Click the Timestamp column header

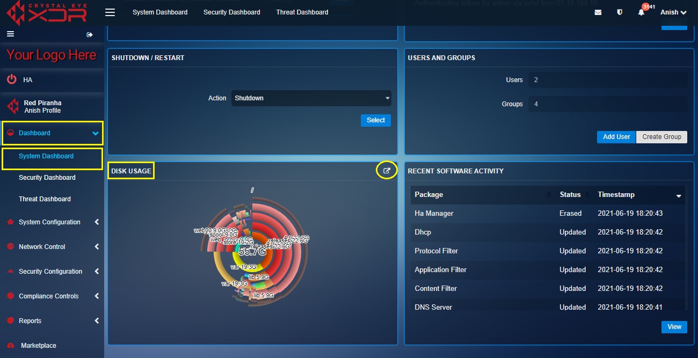[616, 194]
